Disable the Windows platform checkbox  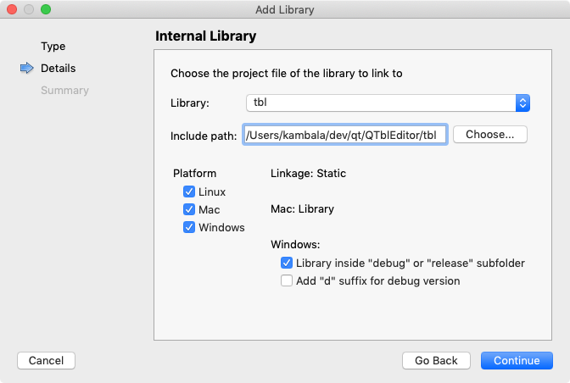(x=189, y=227)
